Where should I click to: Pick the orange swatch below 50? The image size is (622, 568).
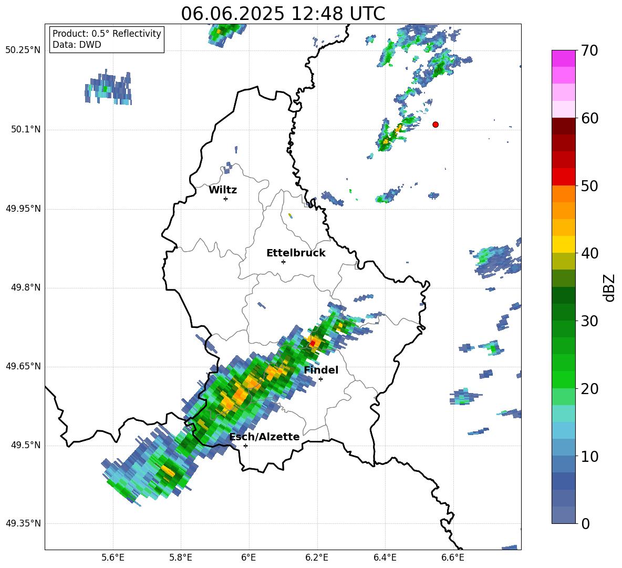(x=563, y=193)
